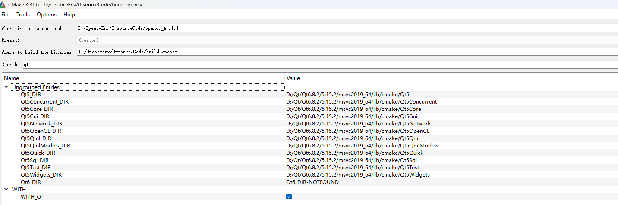Click value path ending in cmake/Qt5Core
Viewport: 618px width, 205px height.
[354, 109]
